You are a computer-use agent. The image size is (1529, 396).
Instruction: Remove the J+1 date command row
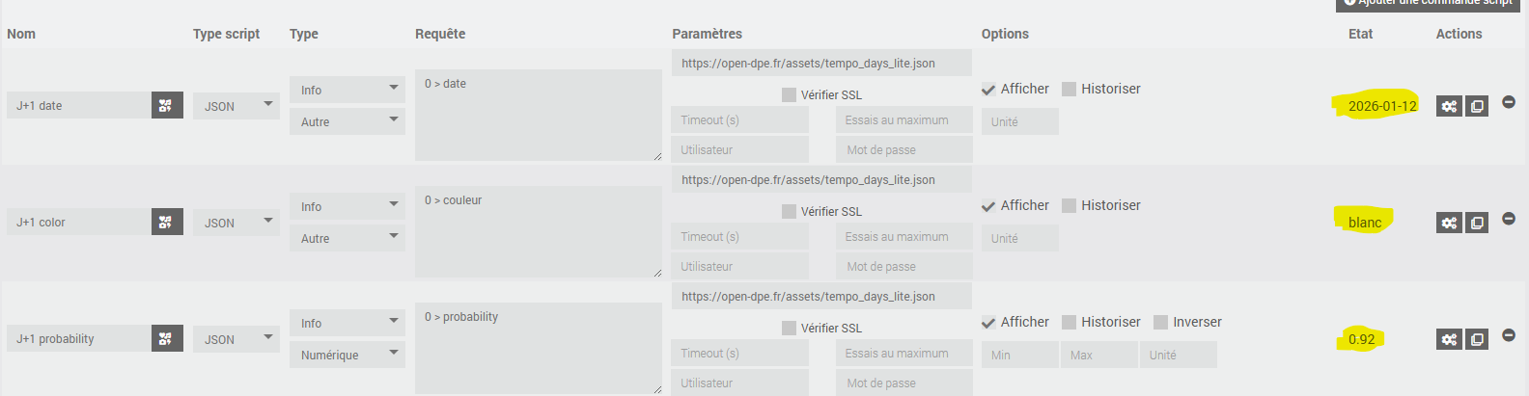click(x=1509, y=102)
